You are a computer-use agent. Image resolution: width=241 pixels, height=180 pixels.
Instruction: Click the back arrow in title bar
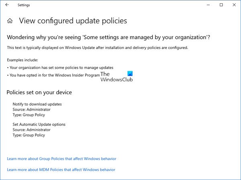7,5
